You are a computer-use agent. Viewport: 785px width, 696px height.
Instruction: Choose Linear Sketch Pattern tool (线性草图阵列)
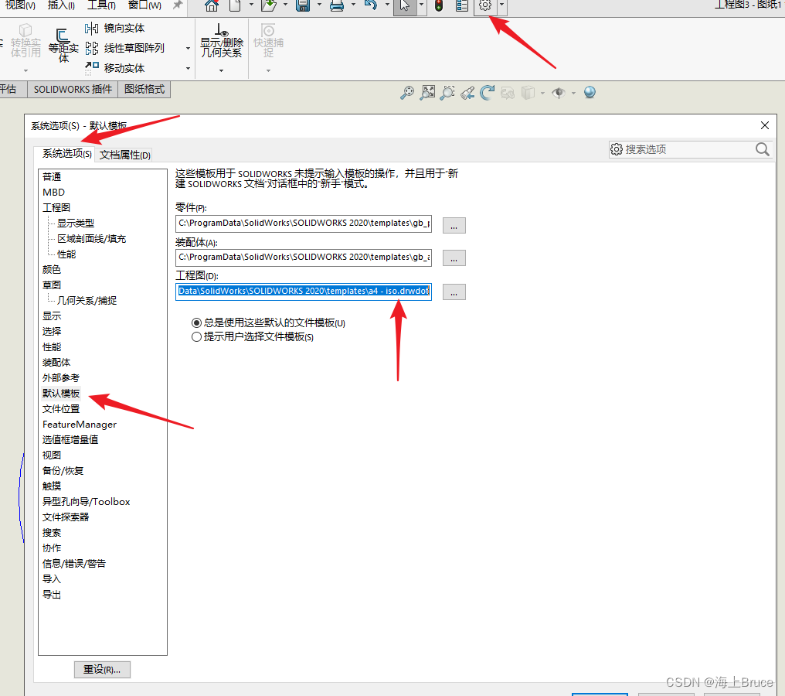pos(124,48)
